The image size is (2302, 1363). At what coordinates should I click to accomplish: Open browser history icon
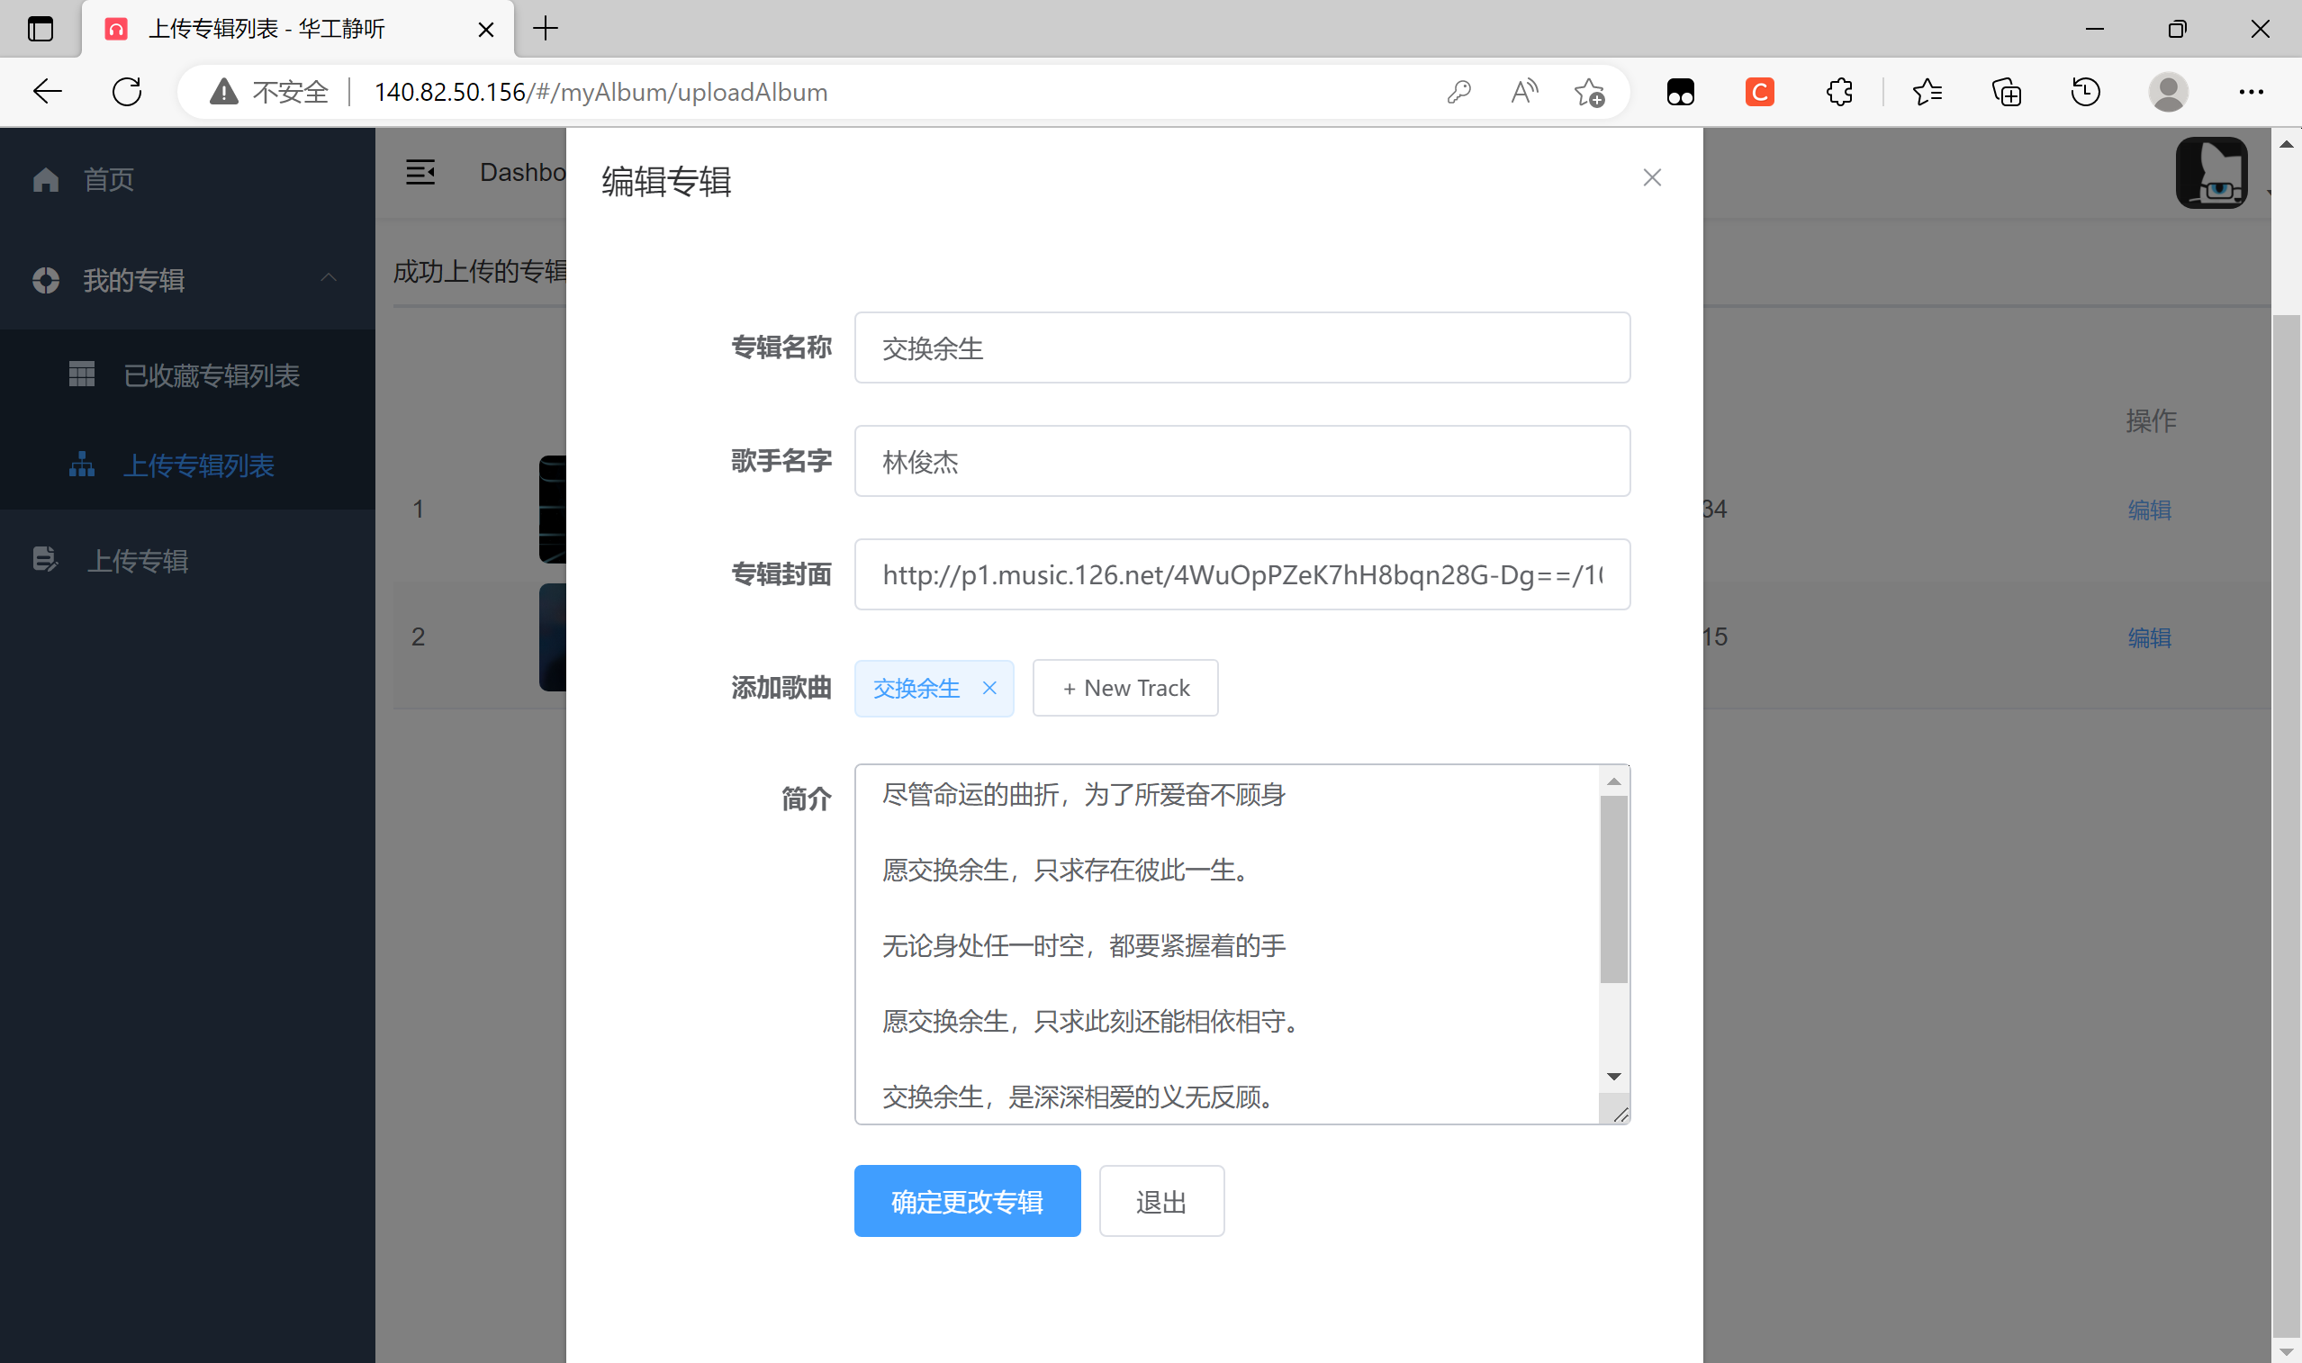pos(2084,92)
